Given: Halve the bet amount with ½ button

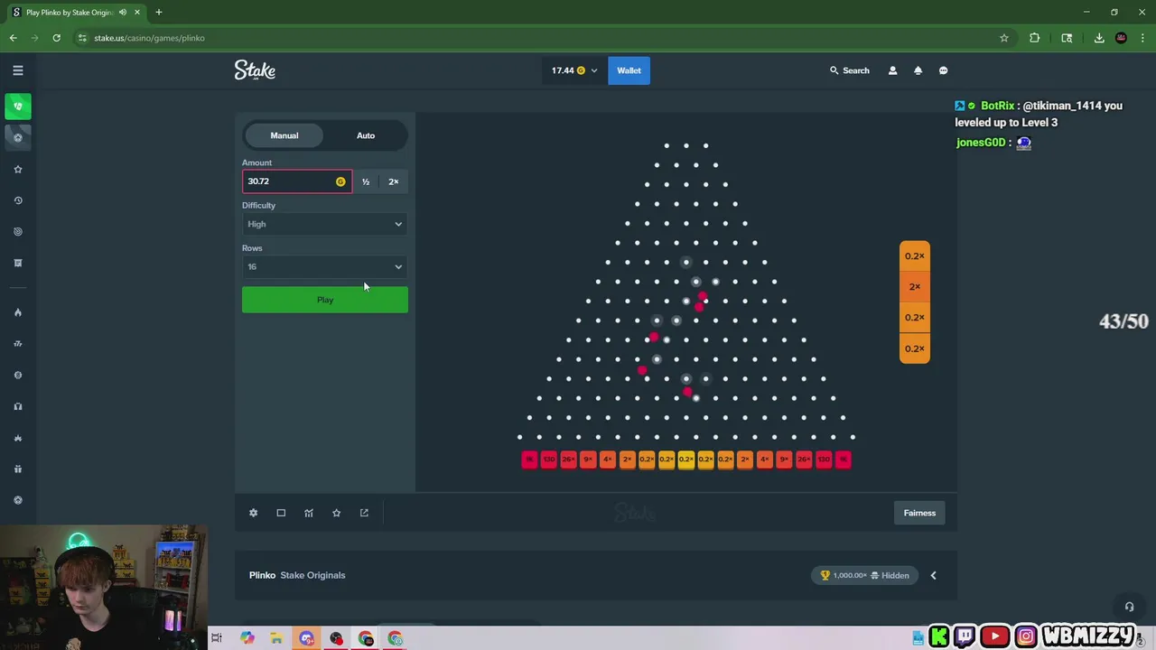Looking at the screenshot, I should coord(366,181).
